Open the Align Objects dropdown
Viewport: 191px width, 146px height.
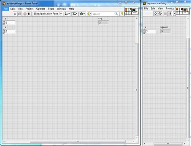coord(67,14)
